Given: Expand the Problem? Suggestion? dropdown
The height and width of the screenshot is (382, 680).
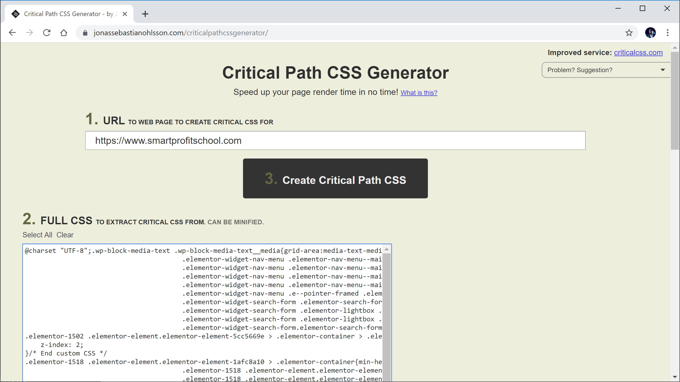Looking at the screenshot, I should click(x=606, y=70).
